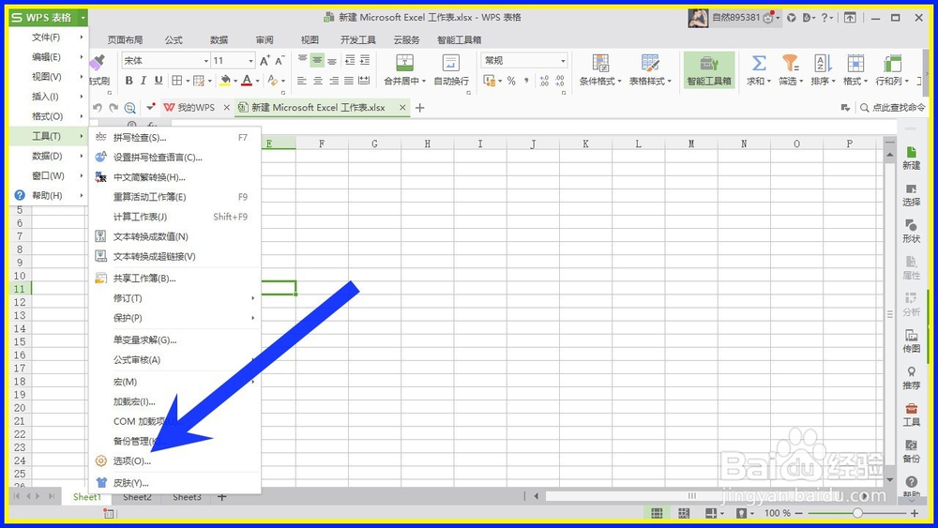The width and height of the screenshot is (938, 528).
Task: Click the font color letter A icon
Action: click(x=247, y=81)
